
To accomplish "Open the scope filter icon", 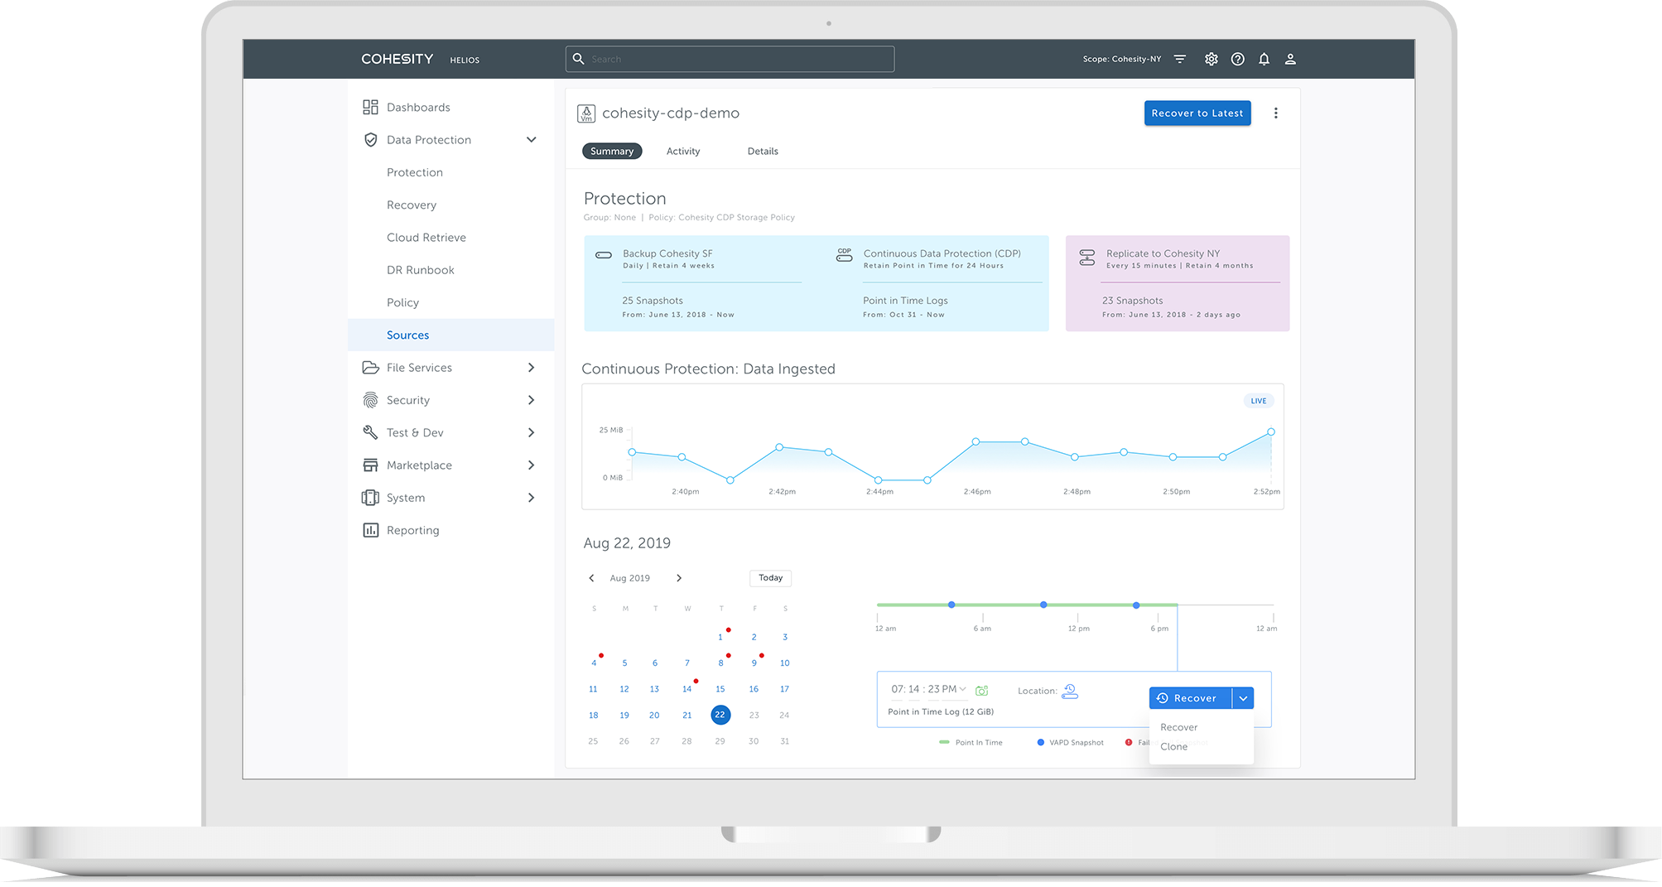I will click(1180, 59).
